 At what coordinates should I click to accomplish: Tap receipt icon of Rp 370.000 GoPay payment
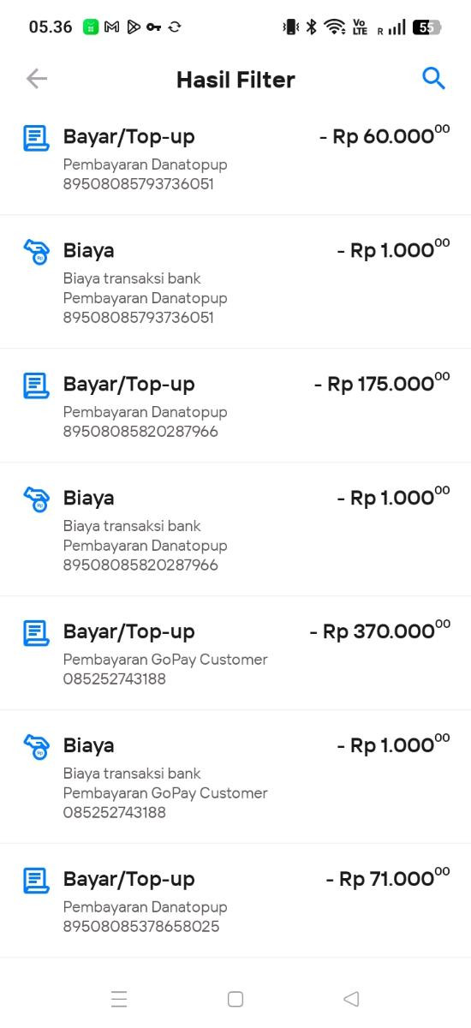pyautogui.click(x=36, y=633)
